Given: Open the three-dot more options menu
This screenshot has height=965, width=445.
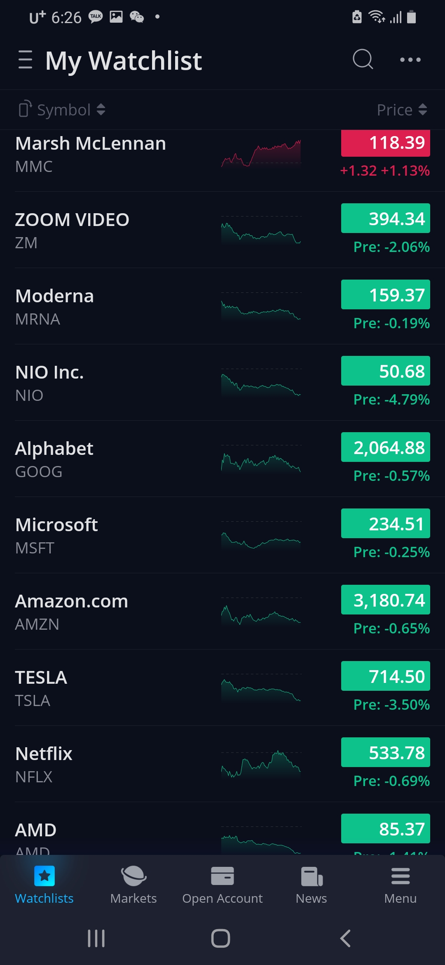Looking at the screenshot, I should (410, 60).
